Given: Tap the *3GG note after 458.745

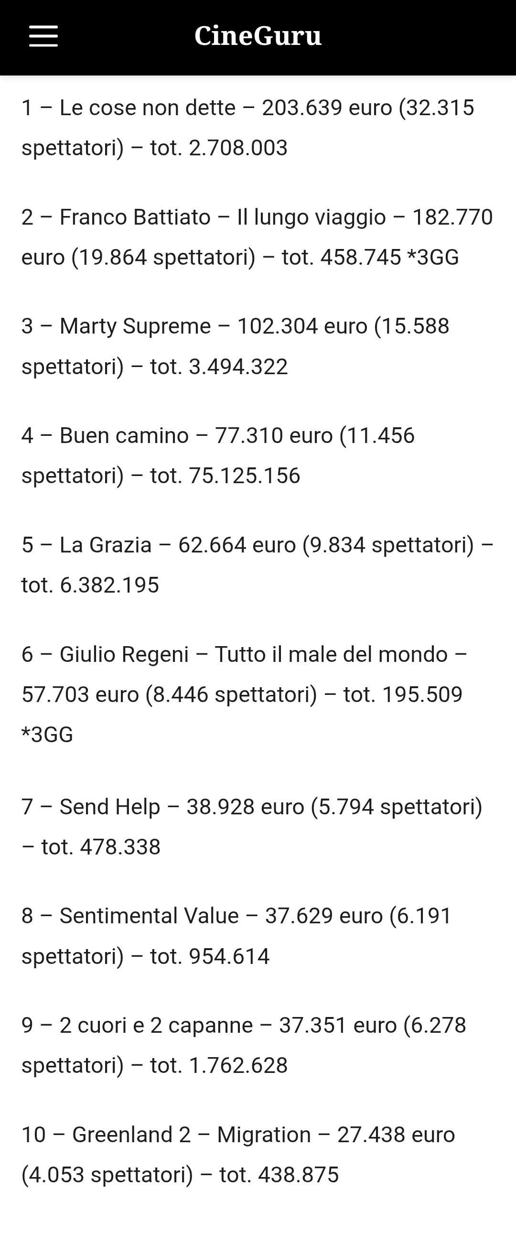Looking at the screenshot, I should (x=433, y=258).
